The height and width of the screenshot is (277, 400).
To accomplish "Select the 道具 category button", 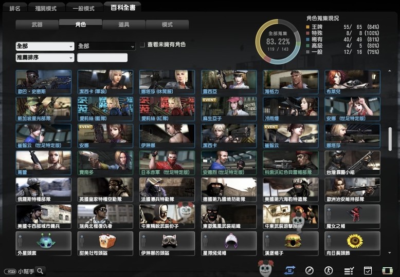I will [x=123, y=25].
